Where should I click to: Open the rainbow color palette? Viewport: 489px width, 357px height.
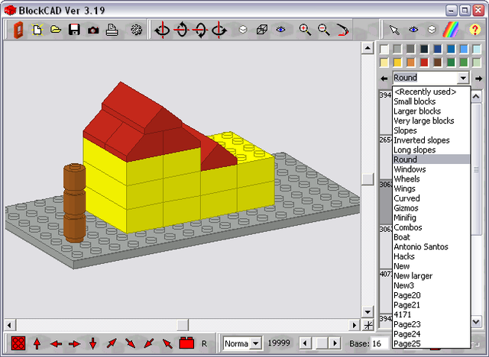(x=450, y=30)
